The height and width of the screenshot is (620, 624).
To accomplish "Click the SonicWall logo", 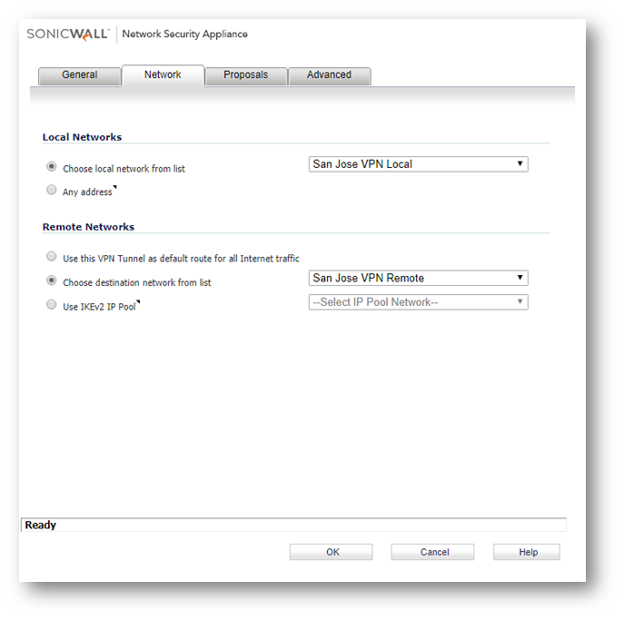I will point(68,34).
